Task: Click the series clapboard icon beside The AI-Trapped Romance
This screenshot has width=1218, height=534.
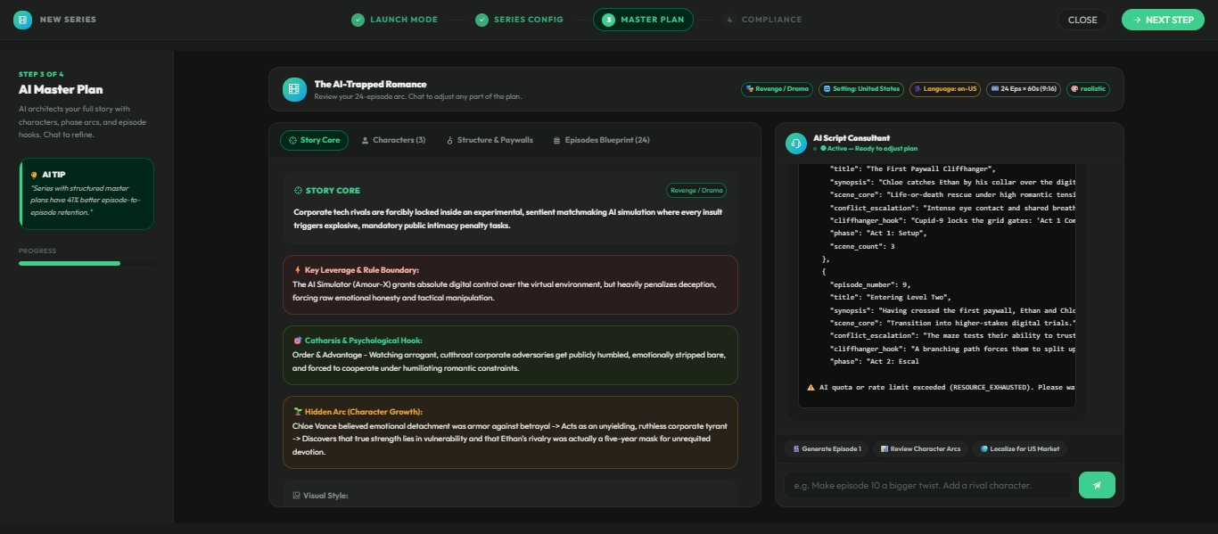Action: click(294, 89)
